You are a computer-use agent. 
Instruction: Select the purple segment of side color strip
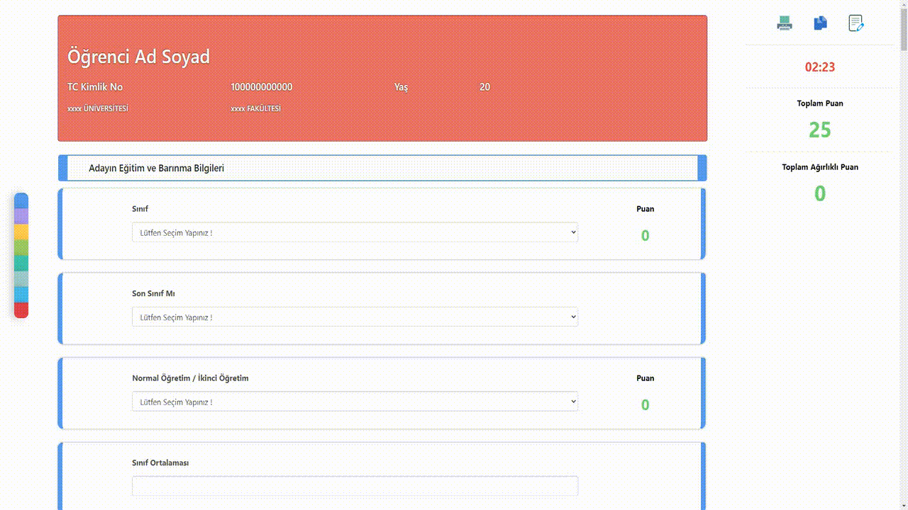[21, 216]
